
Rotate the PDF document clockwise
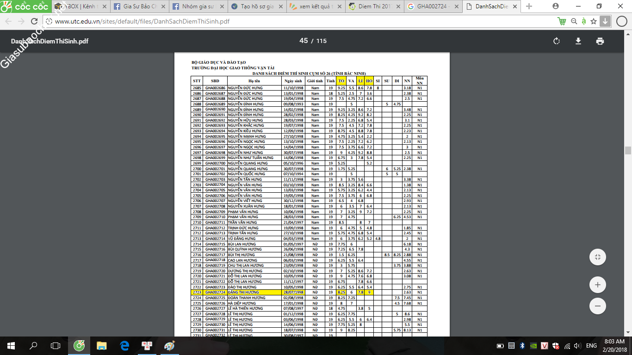(557, 41)
